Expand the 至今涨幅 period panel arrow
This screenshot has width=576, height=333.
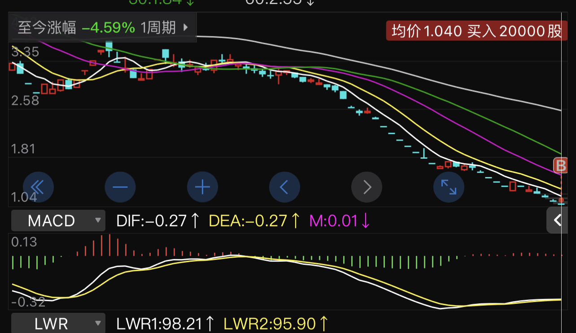(x=186, y=28)
